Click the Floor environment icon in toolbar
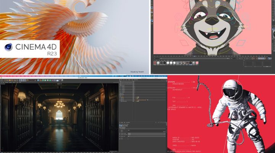Image resolution: width=275 pixels, height=153 pixels. 57,80
